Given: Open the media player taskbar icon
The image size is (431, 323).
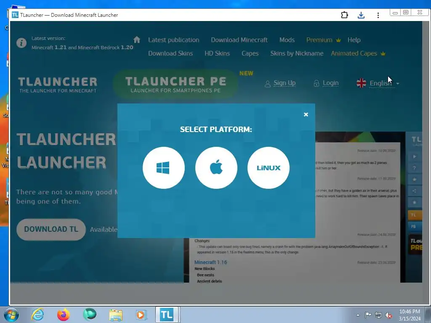Looking at the screenshot, I should (x=141, y=315).
